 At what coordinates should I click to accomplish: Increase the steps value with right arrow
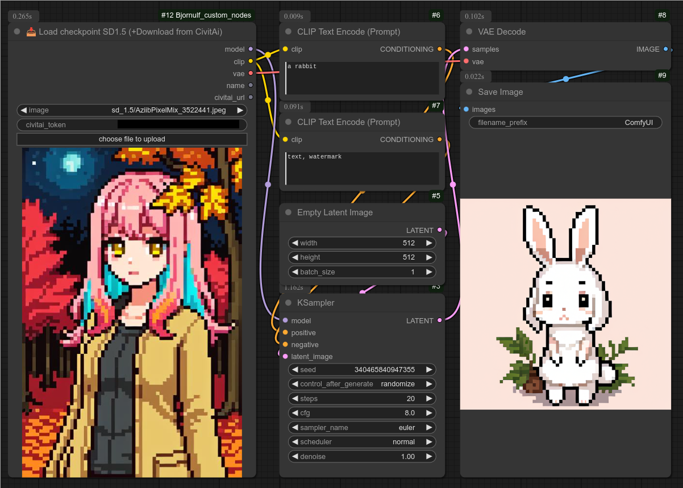(429, 399)
